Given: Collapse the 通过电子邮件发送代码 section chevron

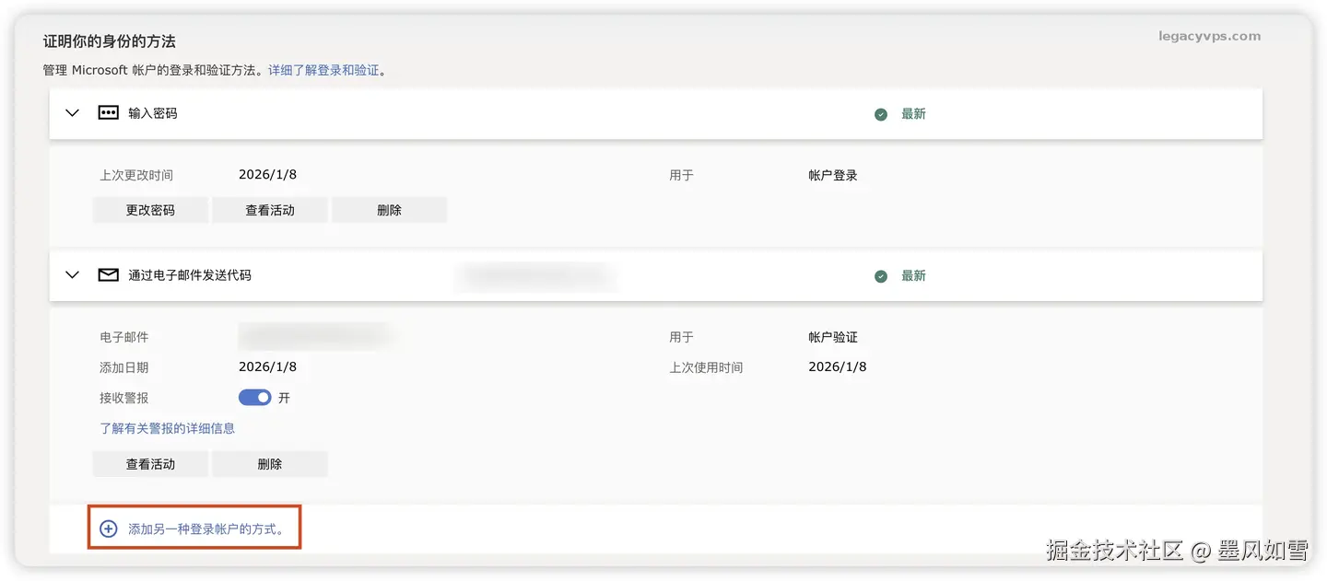Looking at the screenshot, I should click(x=73, y=275).
